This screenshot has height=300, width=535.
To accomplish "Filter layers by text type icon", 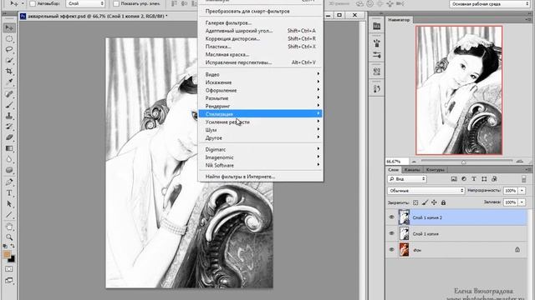I will (474, 179).
